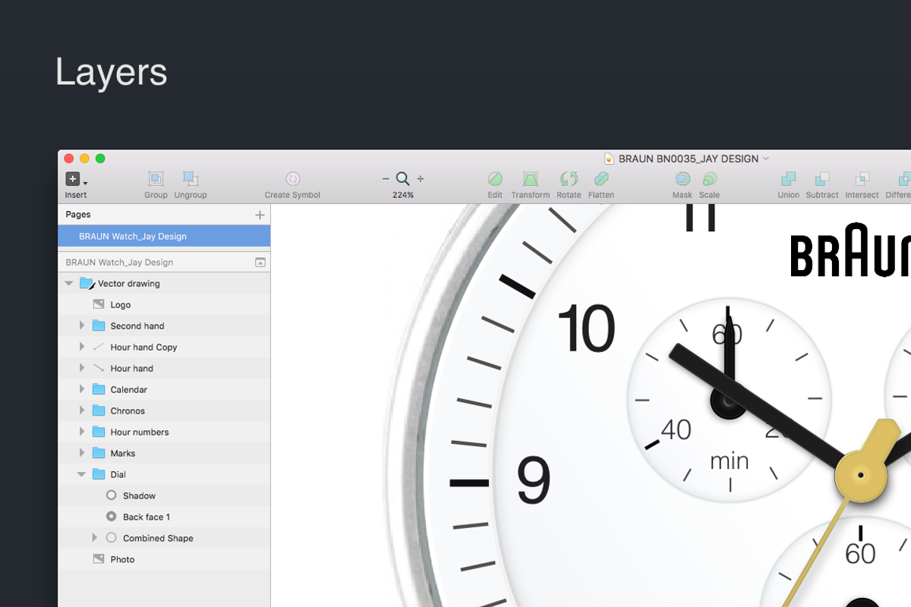Select the Hour numbers layer
The height and width of the screenshot is (607, 911).
(164, 432)
